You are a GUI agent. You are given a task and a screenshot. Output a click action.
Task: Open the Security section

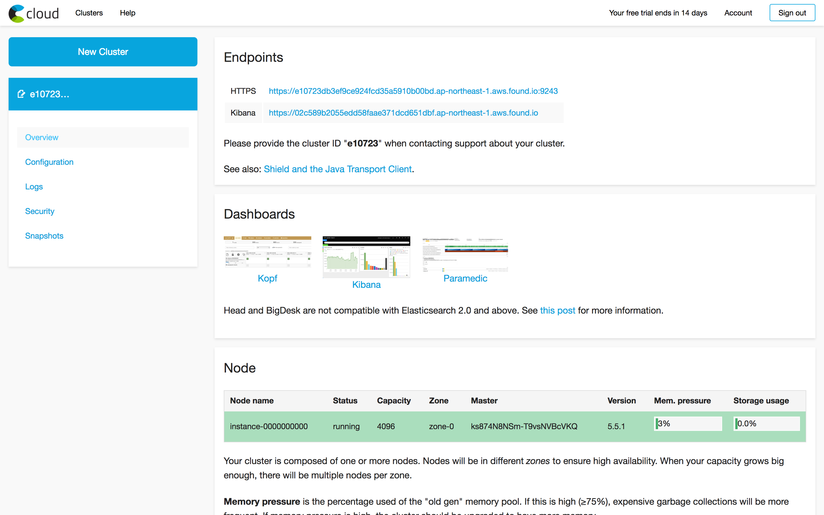pos(40,211)
